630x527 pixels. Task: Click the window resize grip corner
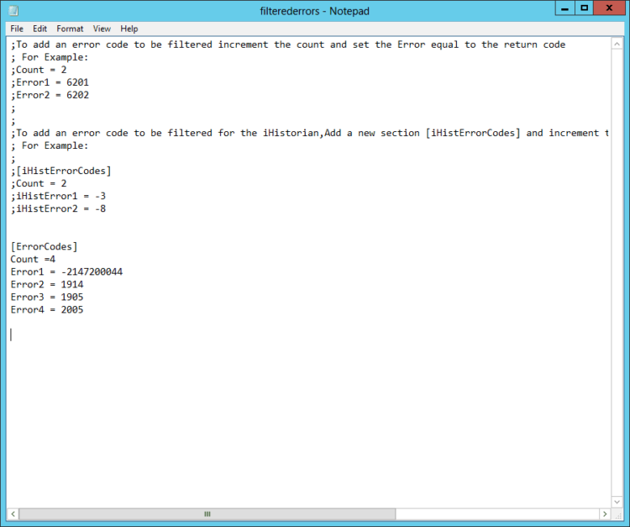click(617, 514)
